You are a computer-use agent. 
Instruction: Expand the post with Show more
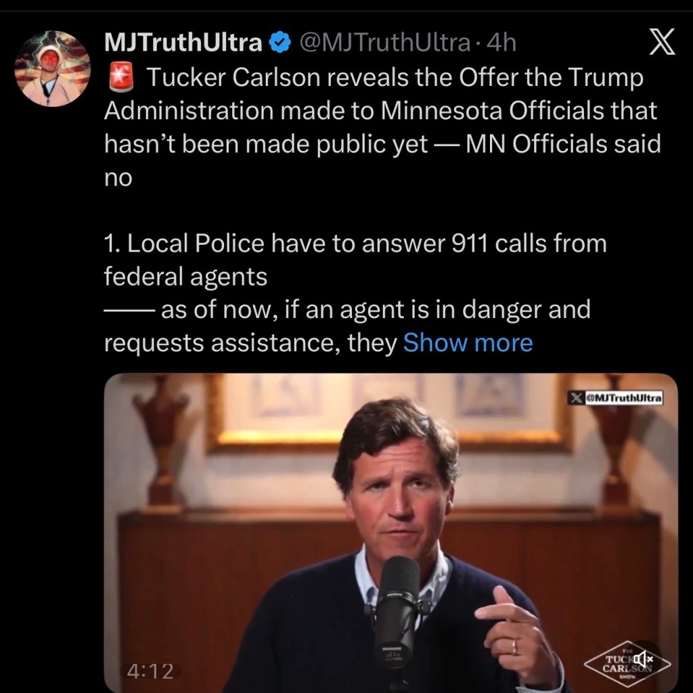[468, 342]
